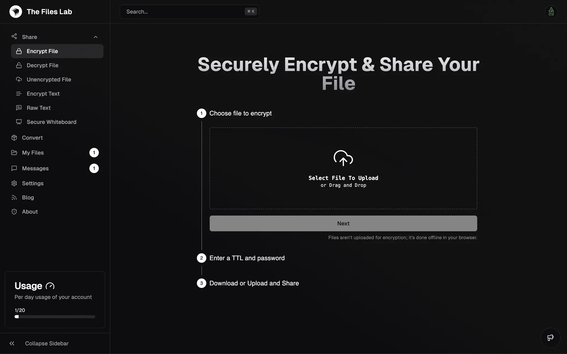Select the Decrypt File option
567x354 pixels.
click(x=42, y=65)
